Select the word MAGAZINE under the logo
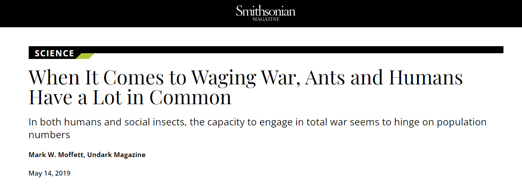The height and width of the screenshot is (187, 522). tap(266, 19)
